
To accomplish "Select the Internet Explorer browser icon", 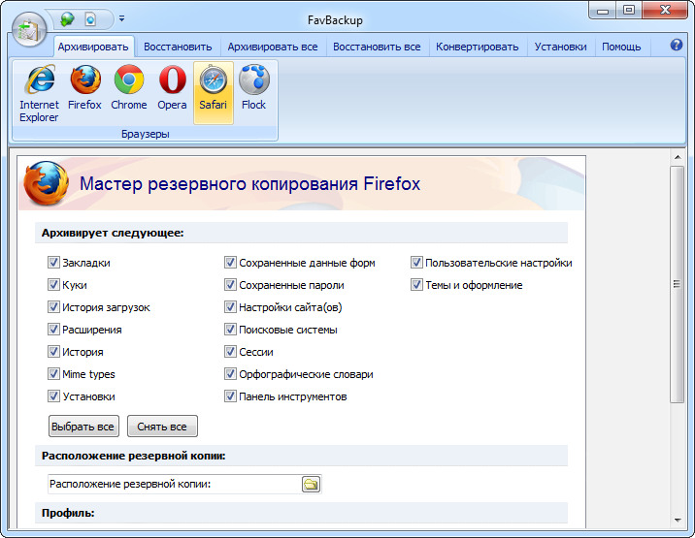I will coord(39,93).
